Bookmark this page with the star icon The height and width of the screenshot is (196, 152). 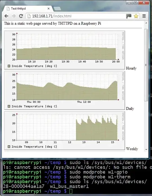(x=136, y=16)
